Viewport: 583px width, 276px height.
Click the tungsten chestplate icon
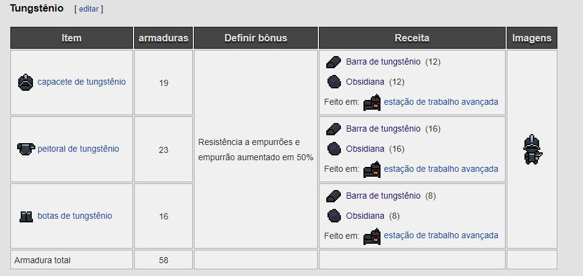(26, 149)
